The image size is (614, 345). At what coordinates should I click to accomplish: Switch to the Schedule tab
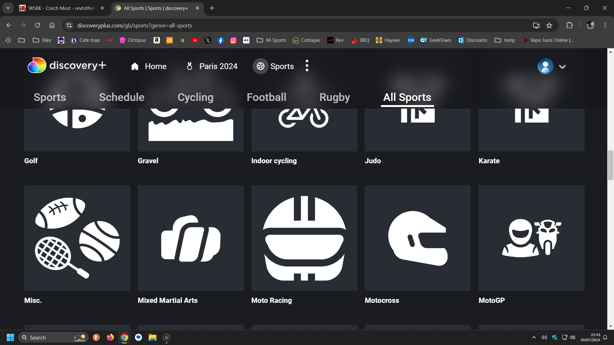[122, 97]
